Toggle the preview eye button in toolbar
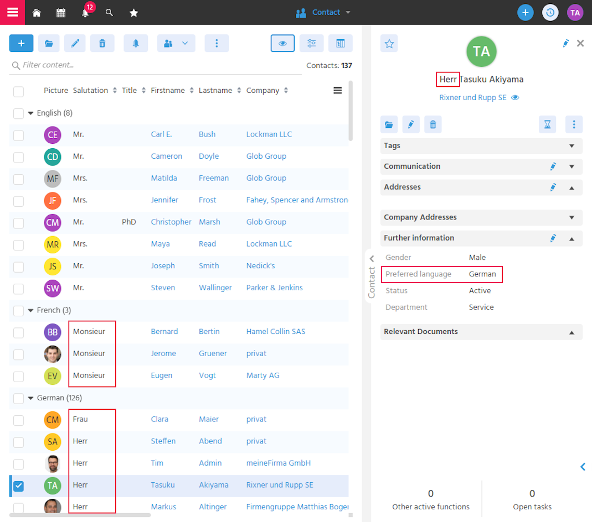This screenshot has height=522, width=592. [x=282, y=43]
